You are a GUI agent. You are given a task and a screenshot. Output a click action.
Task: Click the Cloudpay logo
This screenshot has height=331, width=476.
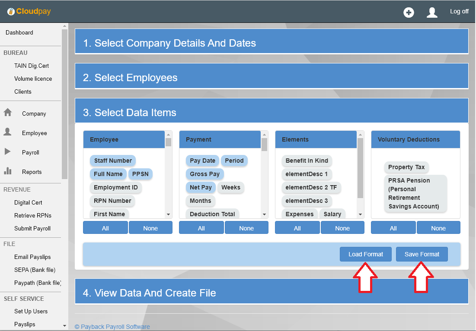[29, 12]
